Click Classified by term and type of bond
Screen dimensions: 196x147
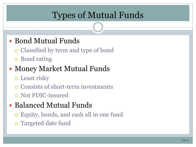[67, 50]
